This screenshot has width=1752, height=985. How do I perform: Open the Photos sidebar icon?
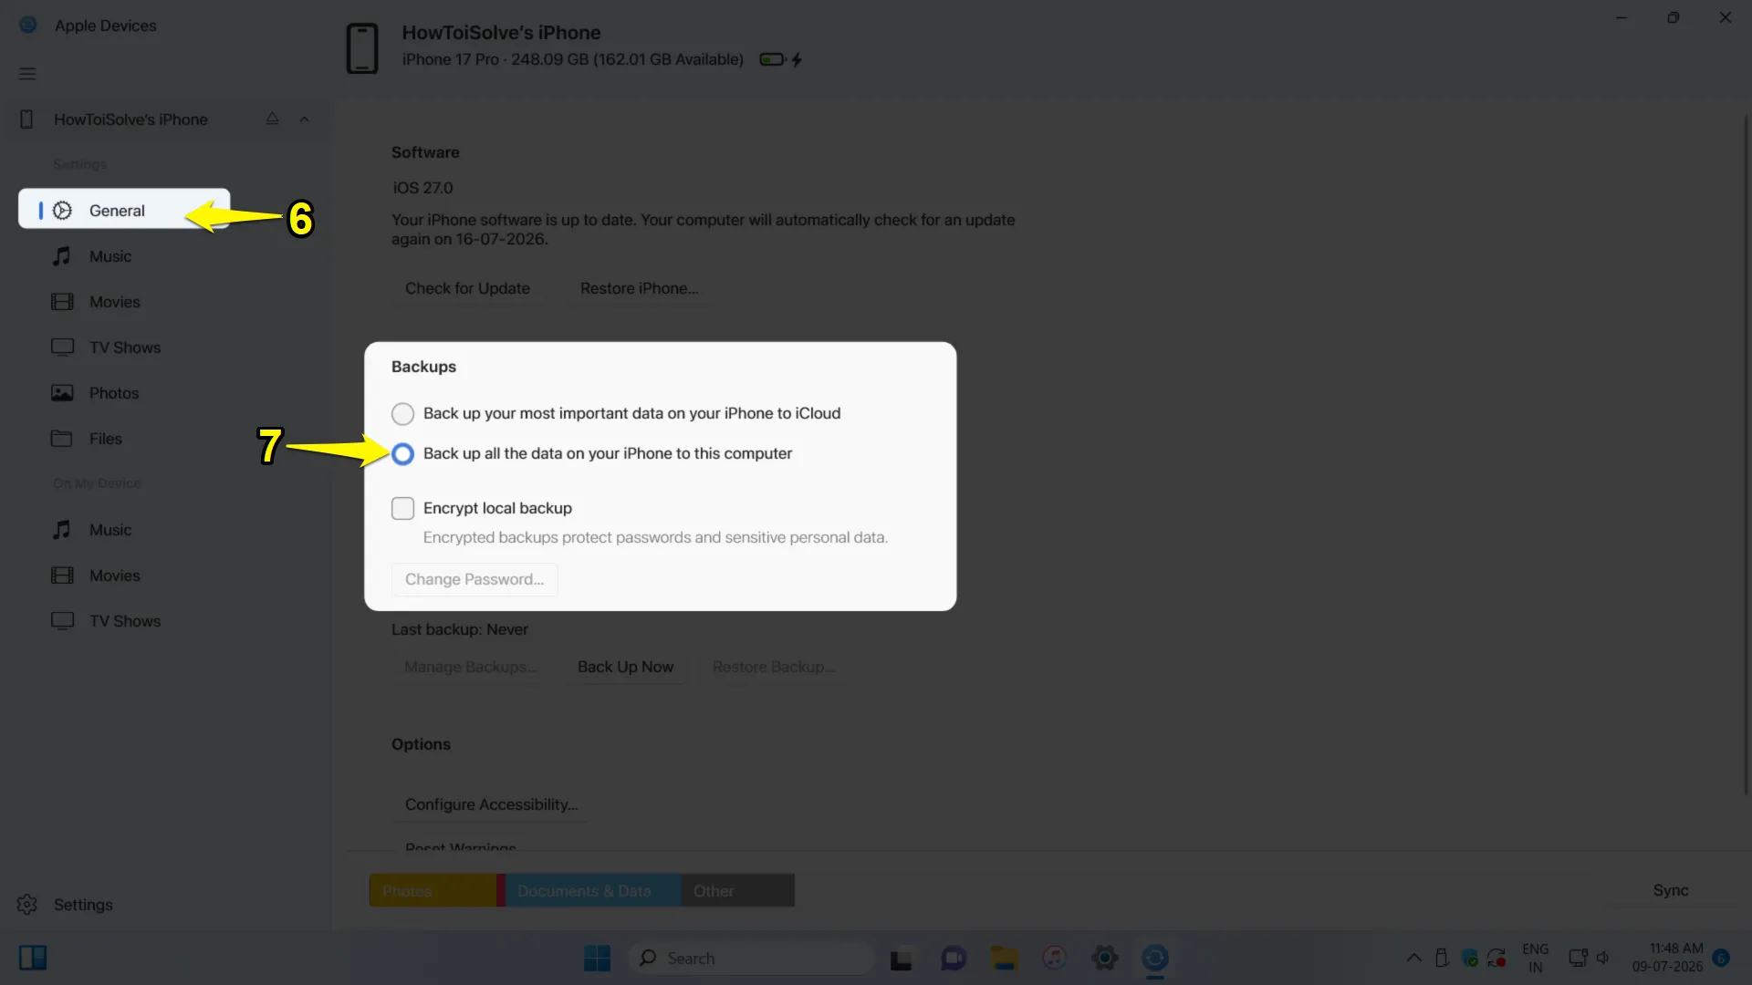(x=62, y=393)
